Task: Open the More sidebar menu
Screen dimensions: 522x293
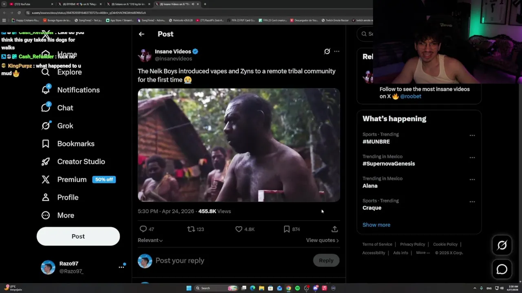Action: 58,215
